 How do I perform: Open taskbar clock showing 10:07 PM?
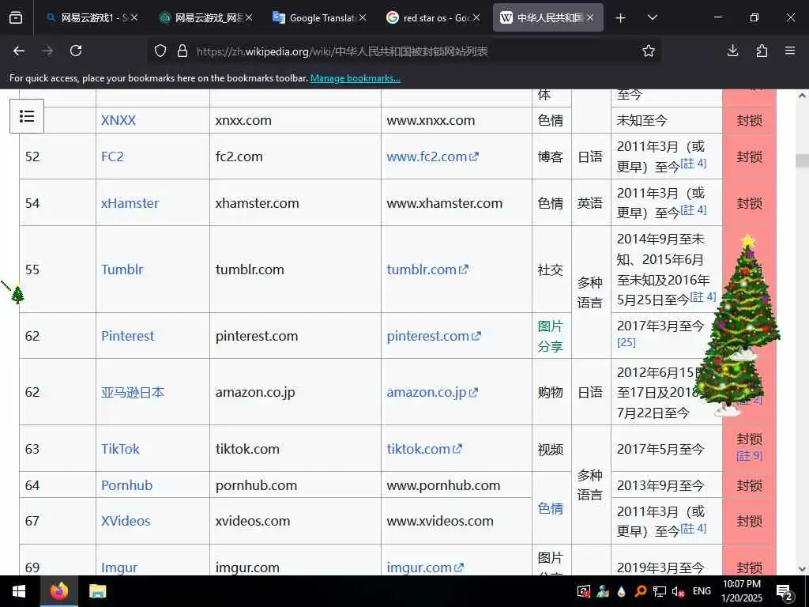(x=741, y=591)
